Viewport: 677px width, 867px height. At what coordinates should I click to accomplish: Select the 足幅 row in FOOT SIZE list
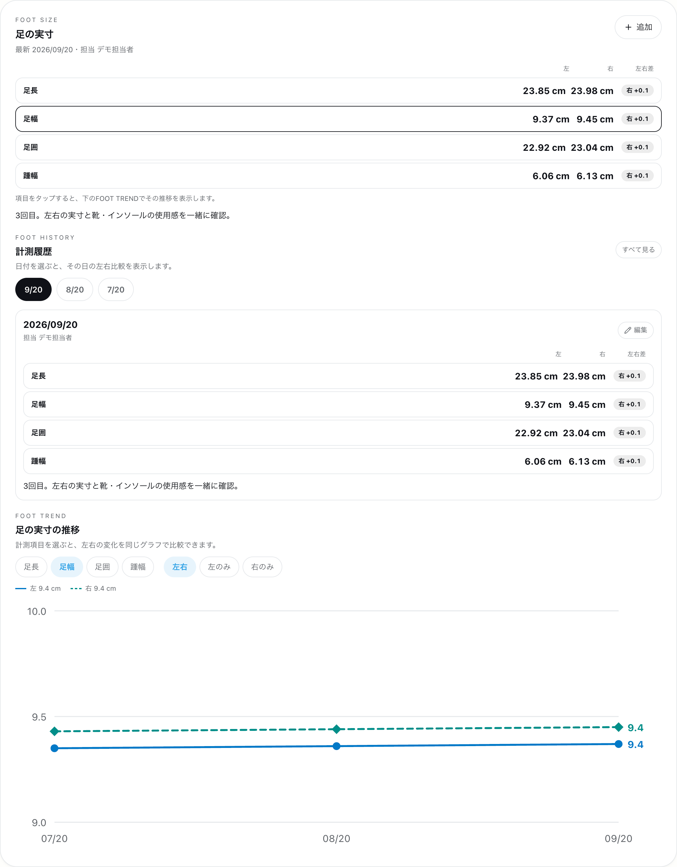click(338, 119)
